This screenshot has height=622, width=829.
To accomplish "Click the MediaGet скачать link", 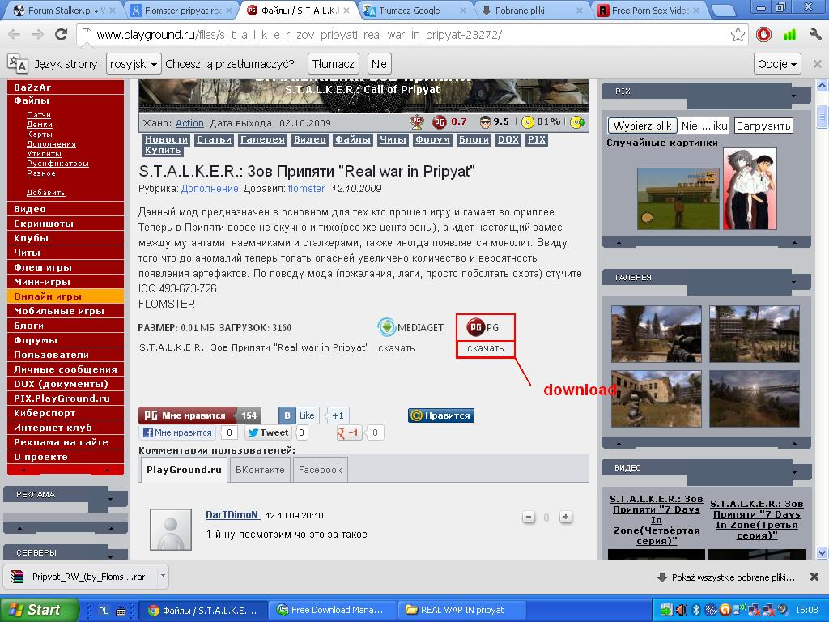I will (x=397, y=348).
